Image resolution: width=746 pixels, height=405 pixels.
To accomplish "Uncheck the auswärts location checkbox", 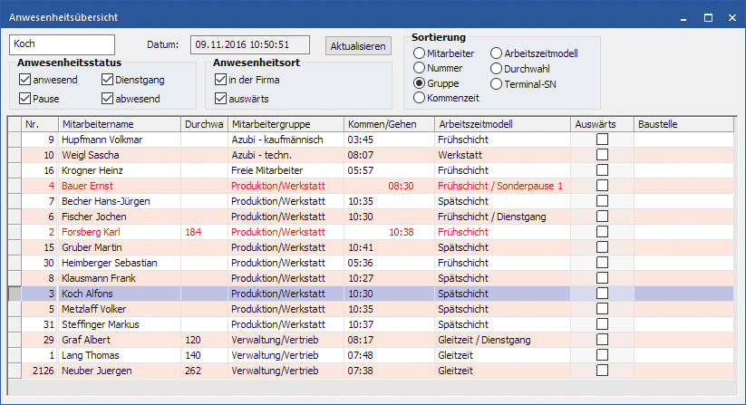I will tap(220, 99).
